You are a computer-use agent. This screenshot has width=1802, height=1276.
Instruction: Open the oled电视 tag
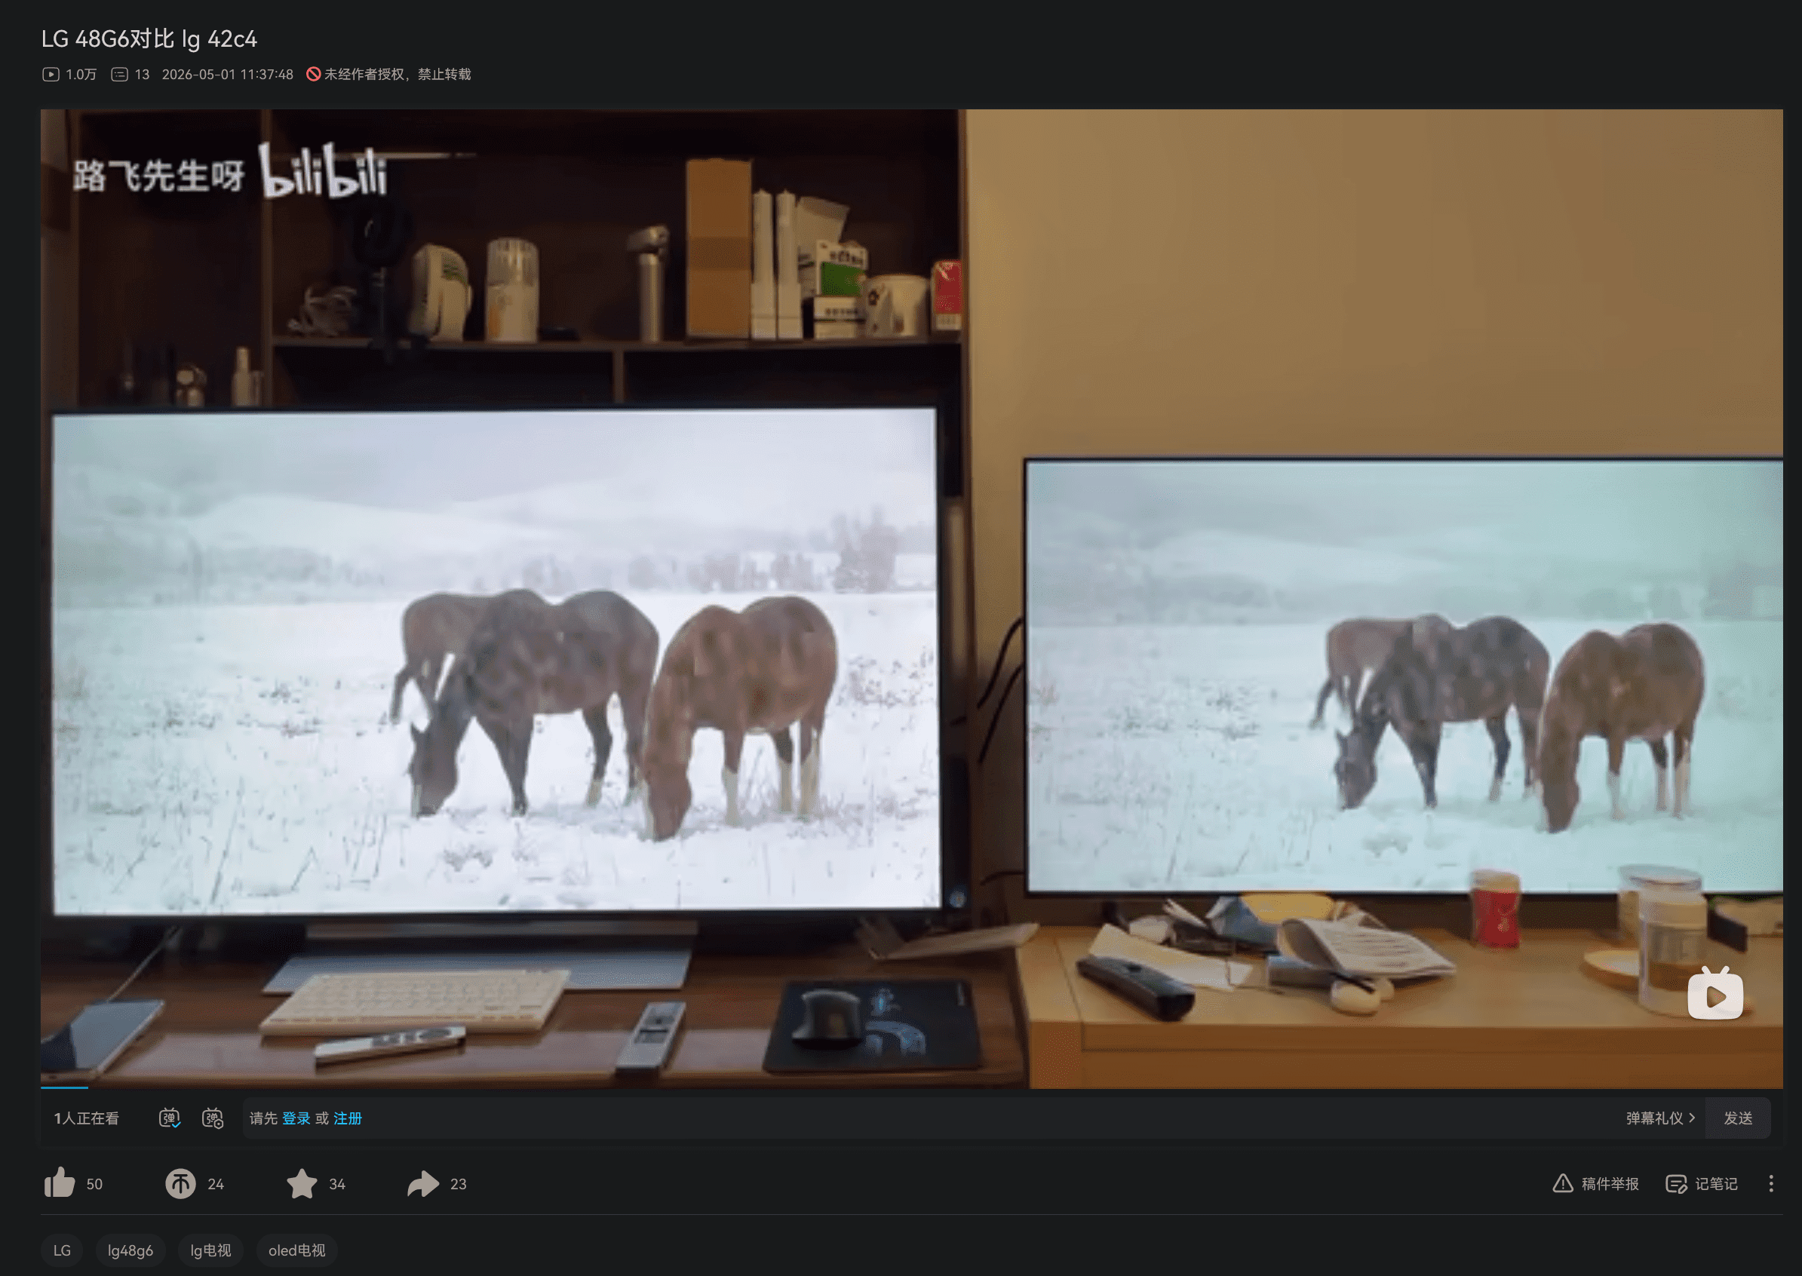click(296, 1250)
